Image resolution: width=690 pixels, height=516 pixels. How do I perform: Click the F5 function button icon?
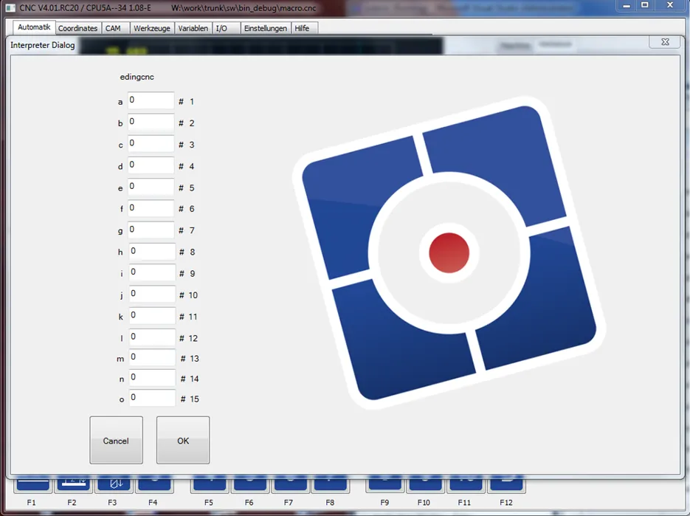209,484
